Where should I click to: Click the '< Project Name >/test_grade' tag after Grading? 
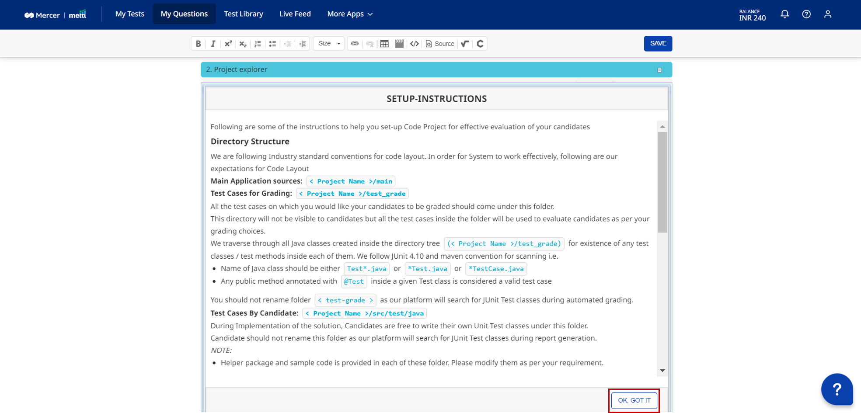click(x=352, y=194)
